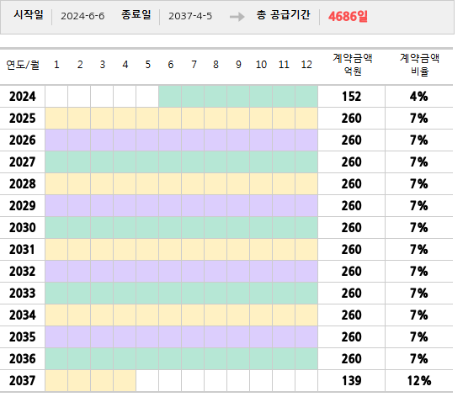The image size is (463, 397).
Task: Click the 12% ratio in 2037 row
Action: [x=419, y=380]
